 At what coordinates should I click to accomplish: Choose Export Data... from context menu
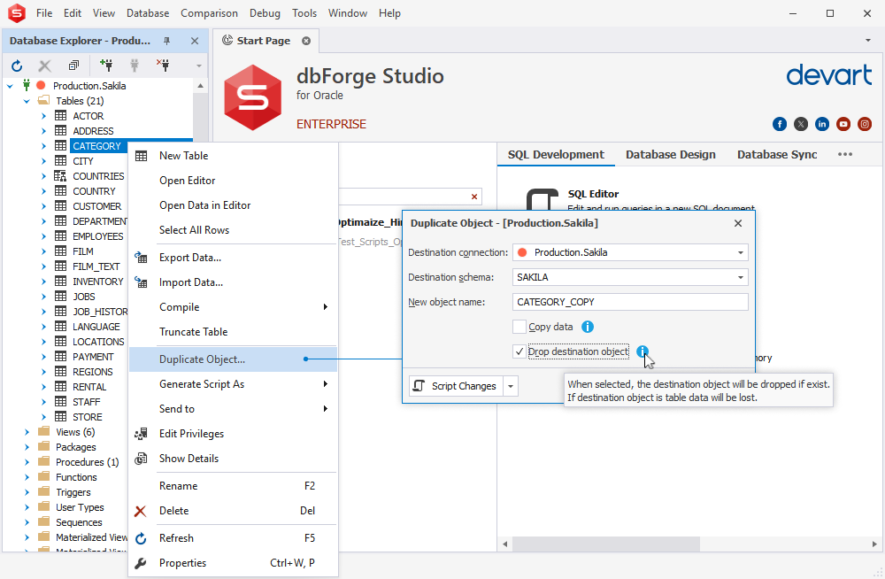[233, 258]
